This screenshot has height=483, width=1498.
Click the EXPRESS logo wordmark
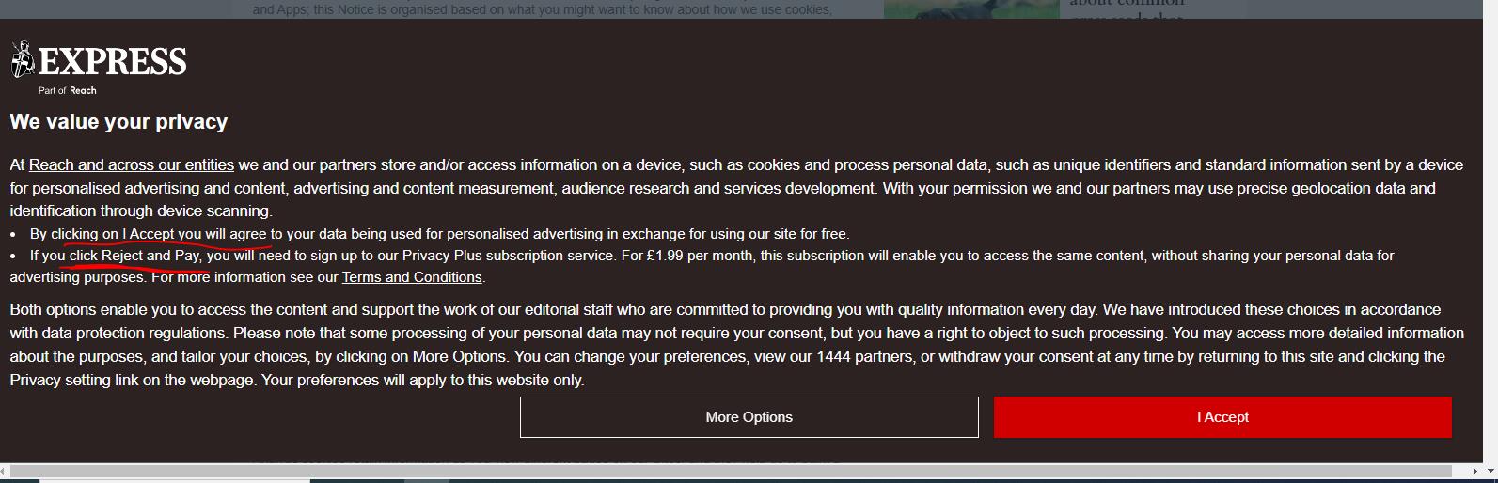tap(112, 62)
